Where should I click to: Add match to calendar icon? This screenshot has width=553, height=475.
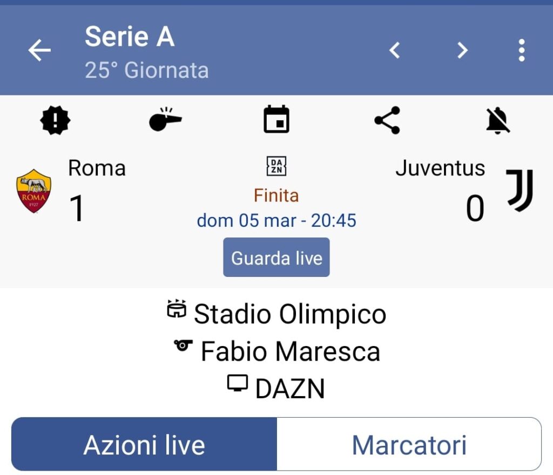point(276,120)
